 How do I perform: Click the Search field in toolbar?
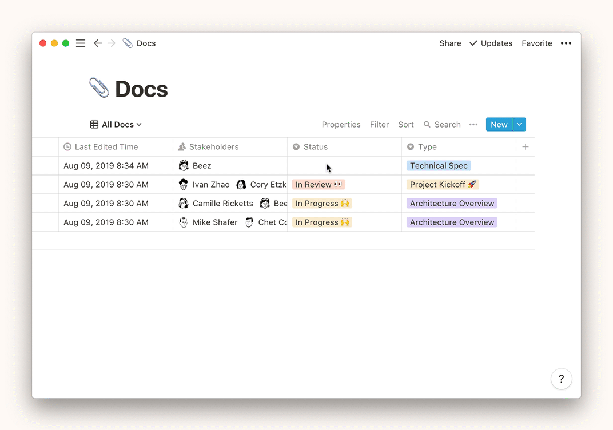[442, 125]
